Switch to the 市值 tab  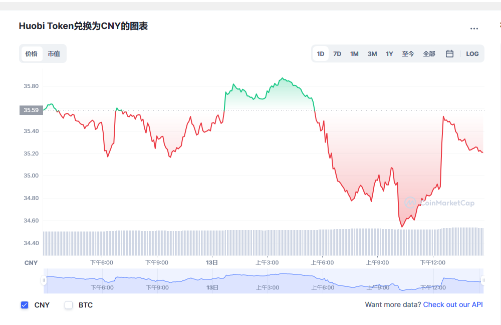54,53
